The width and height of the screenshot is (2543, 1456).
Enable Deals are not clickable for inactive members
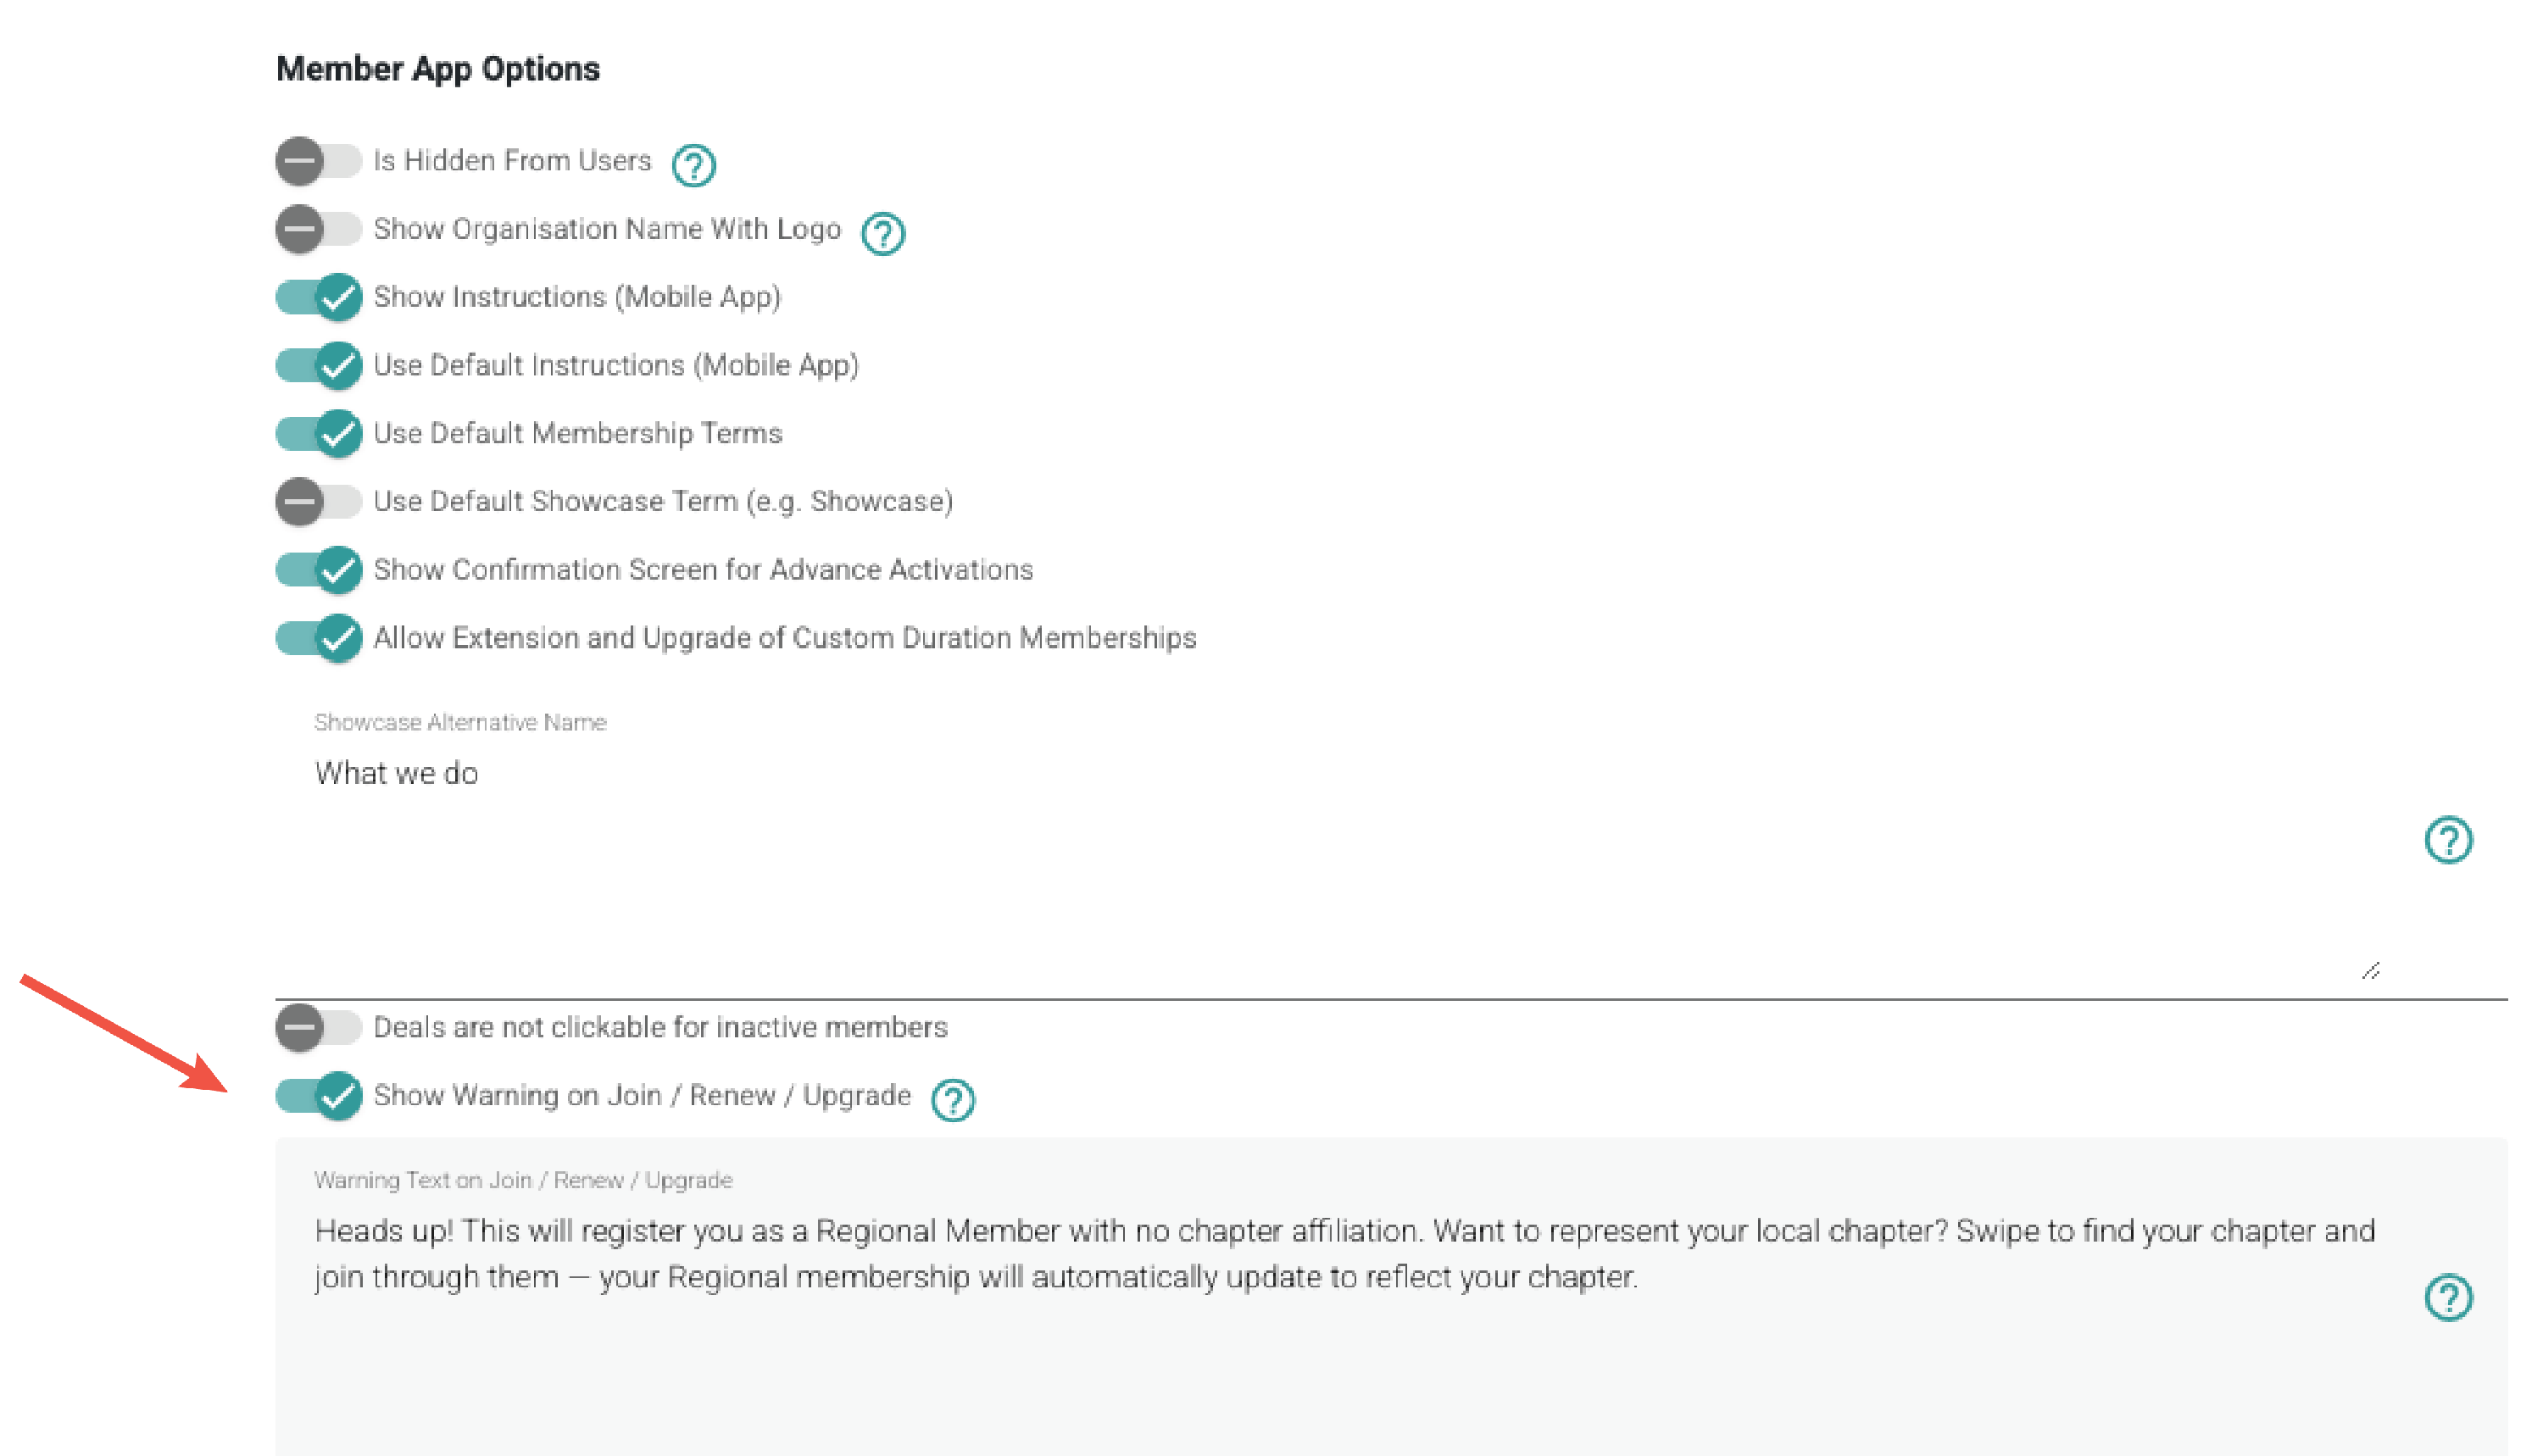point(318,1027)
